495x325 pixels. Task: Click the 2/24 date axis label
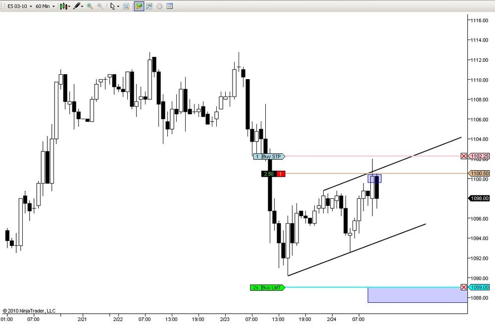point(332,320)
